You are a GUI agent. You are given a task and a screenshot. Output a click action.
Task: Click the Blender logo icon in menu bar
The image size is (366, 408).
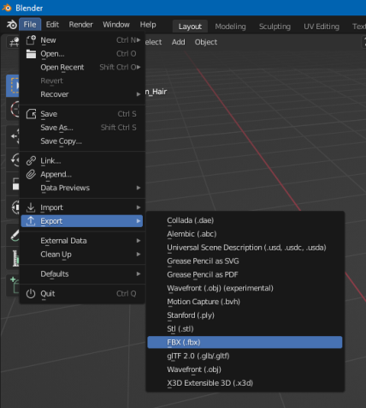coord(12,25)
